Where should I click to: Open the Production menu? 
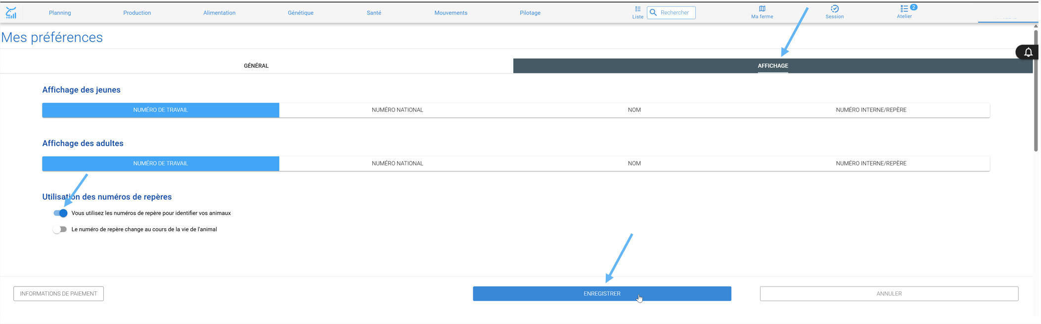point(137,13)
